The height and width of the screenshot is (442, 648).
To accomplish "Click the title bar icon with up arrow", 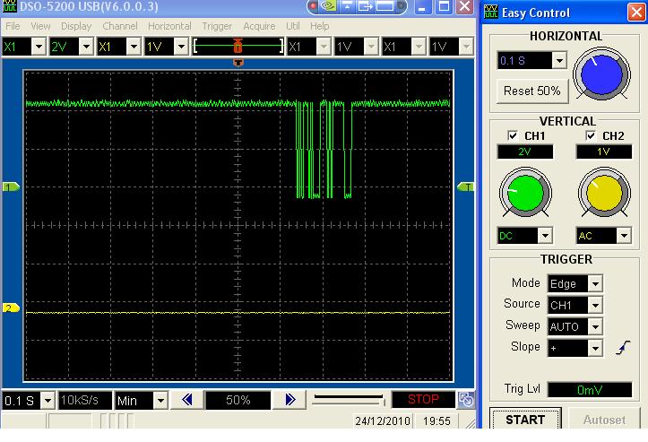I will [347, 5].
